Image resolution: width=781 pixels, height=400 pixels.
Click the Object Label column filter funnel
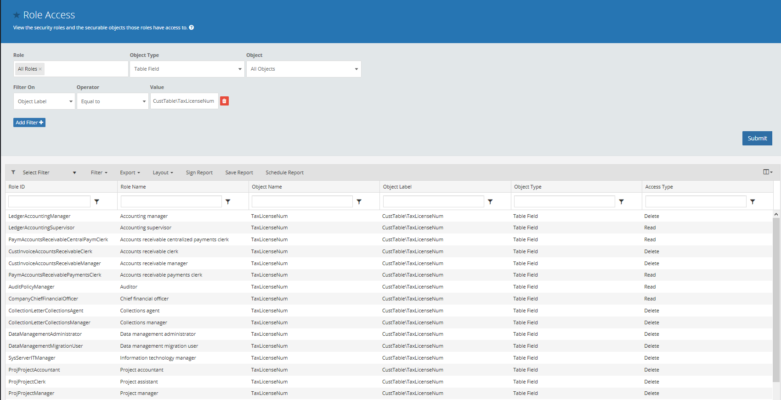coord(490,201)
